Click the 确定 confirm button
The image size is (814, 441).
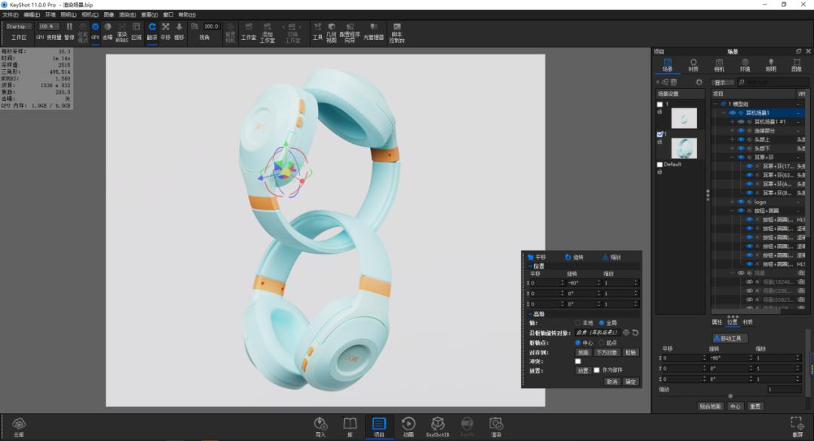point(631,382)
